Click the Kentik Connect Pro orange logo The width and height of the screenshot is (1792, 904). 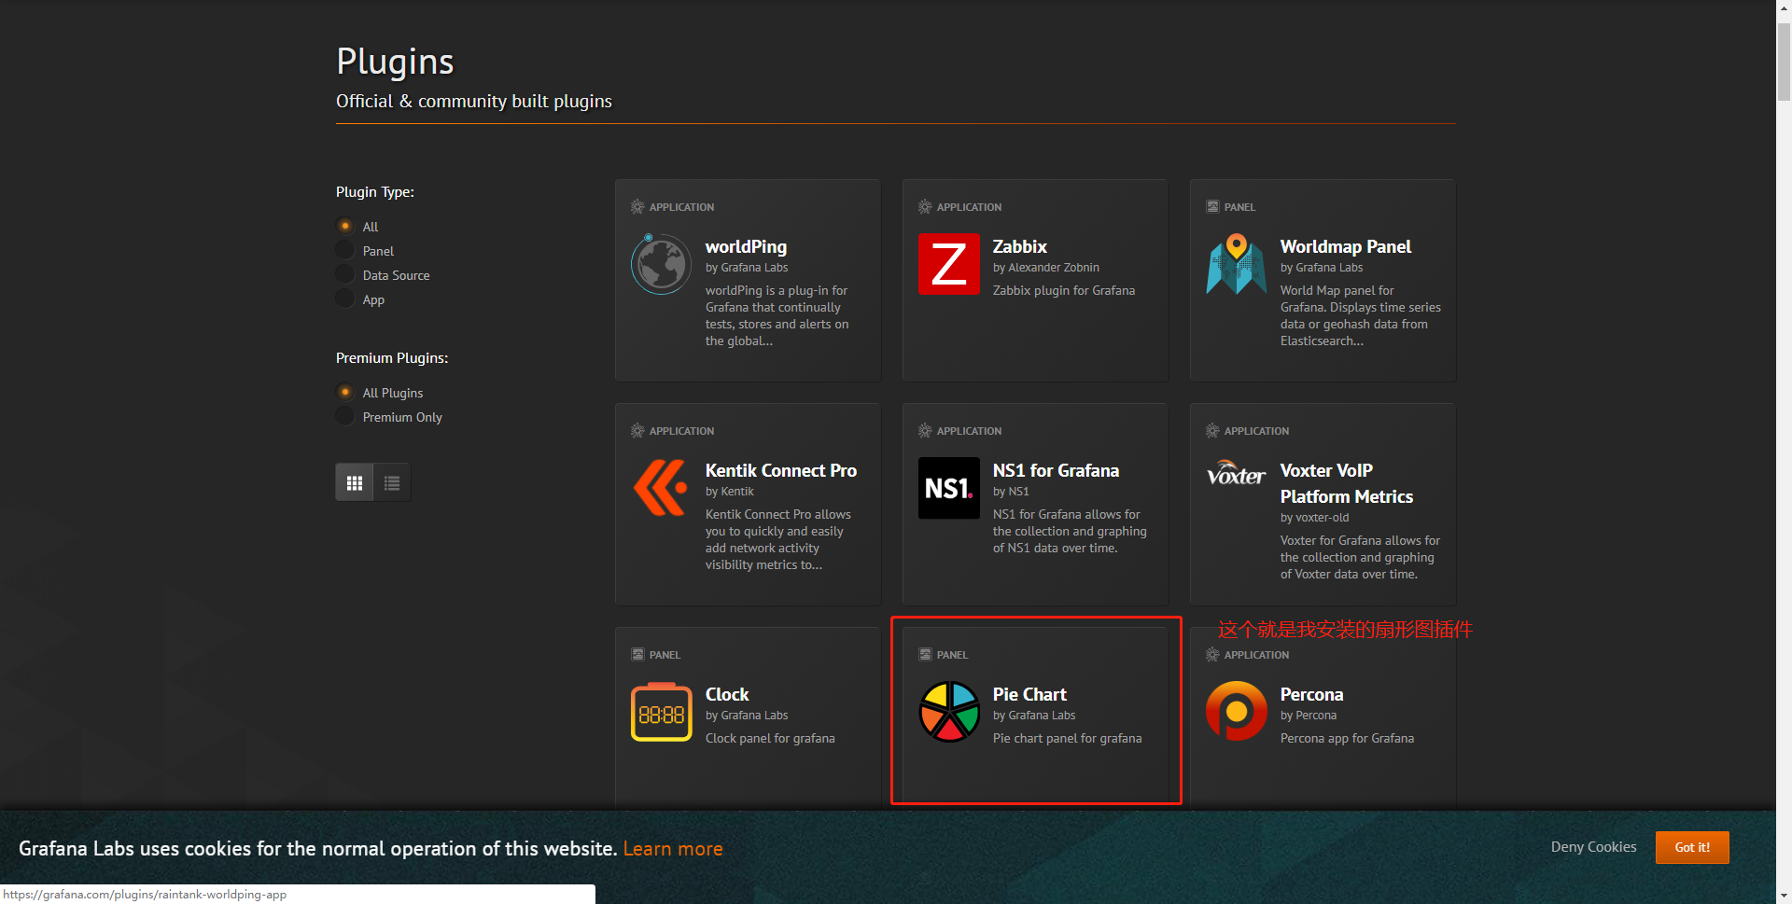tap(661, 488)
